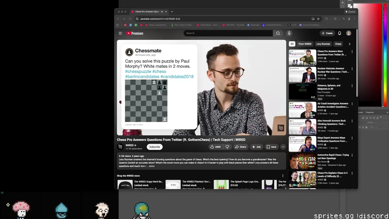Open The Splash Page Logo product

pos(237,184)
